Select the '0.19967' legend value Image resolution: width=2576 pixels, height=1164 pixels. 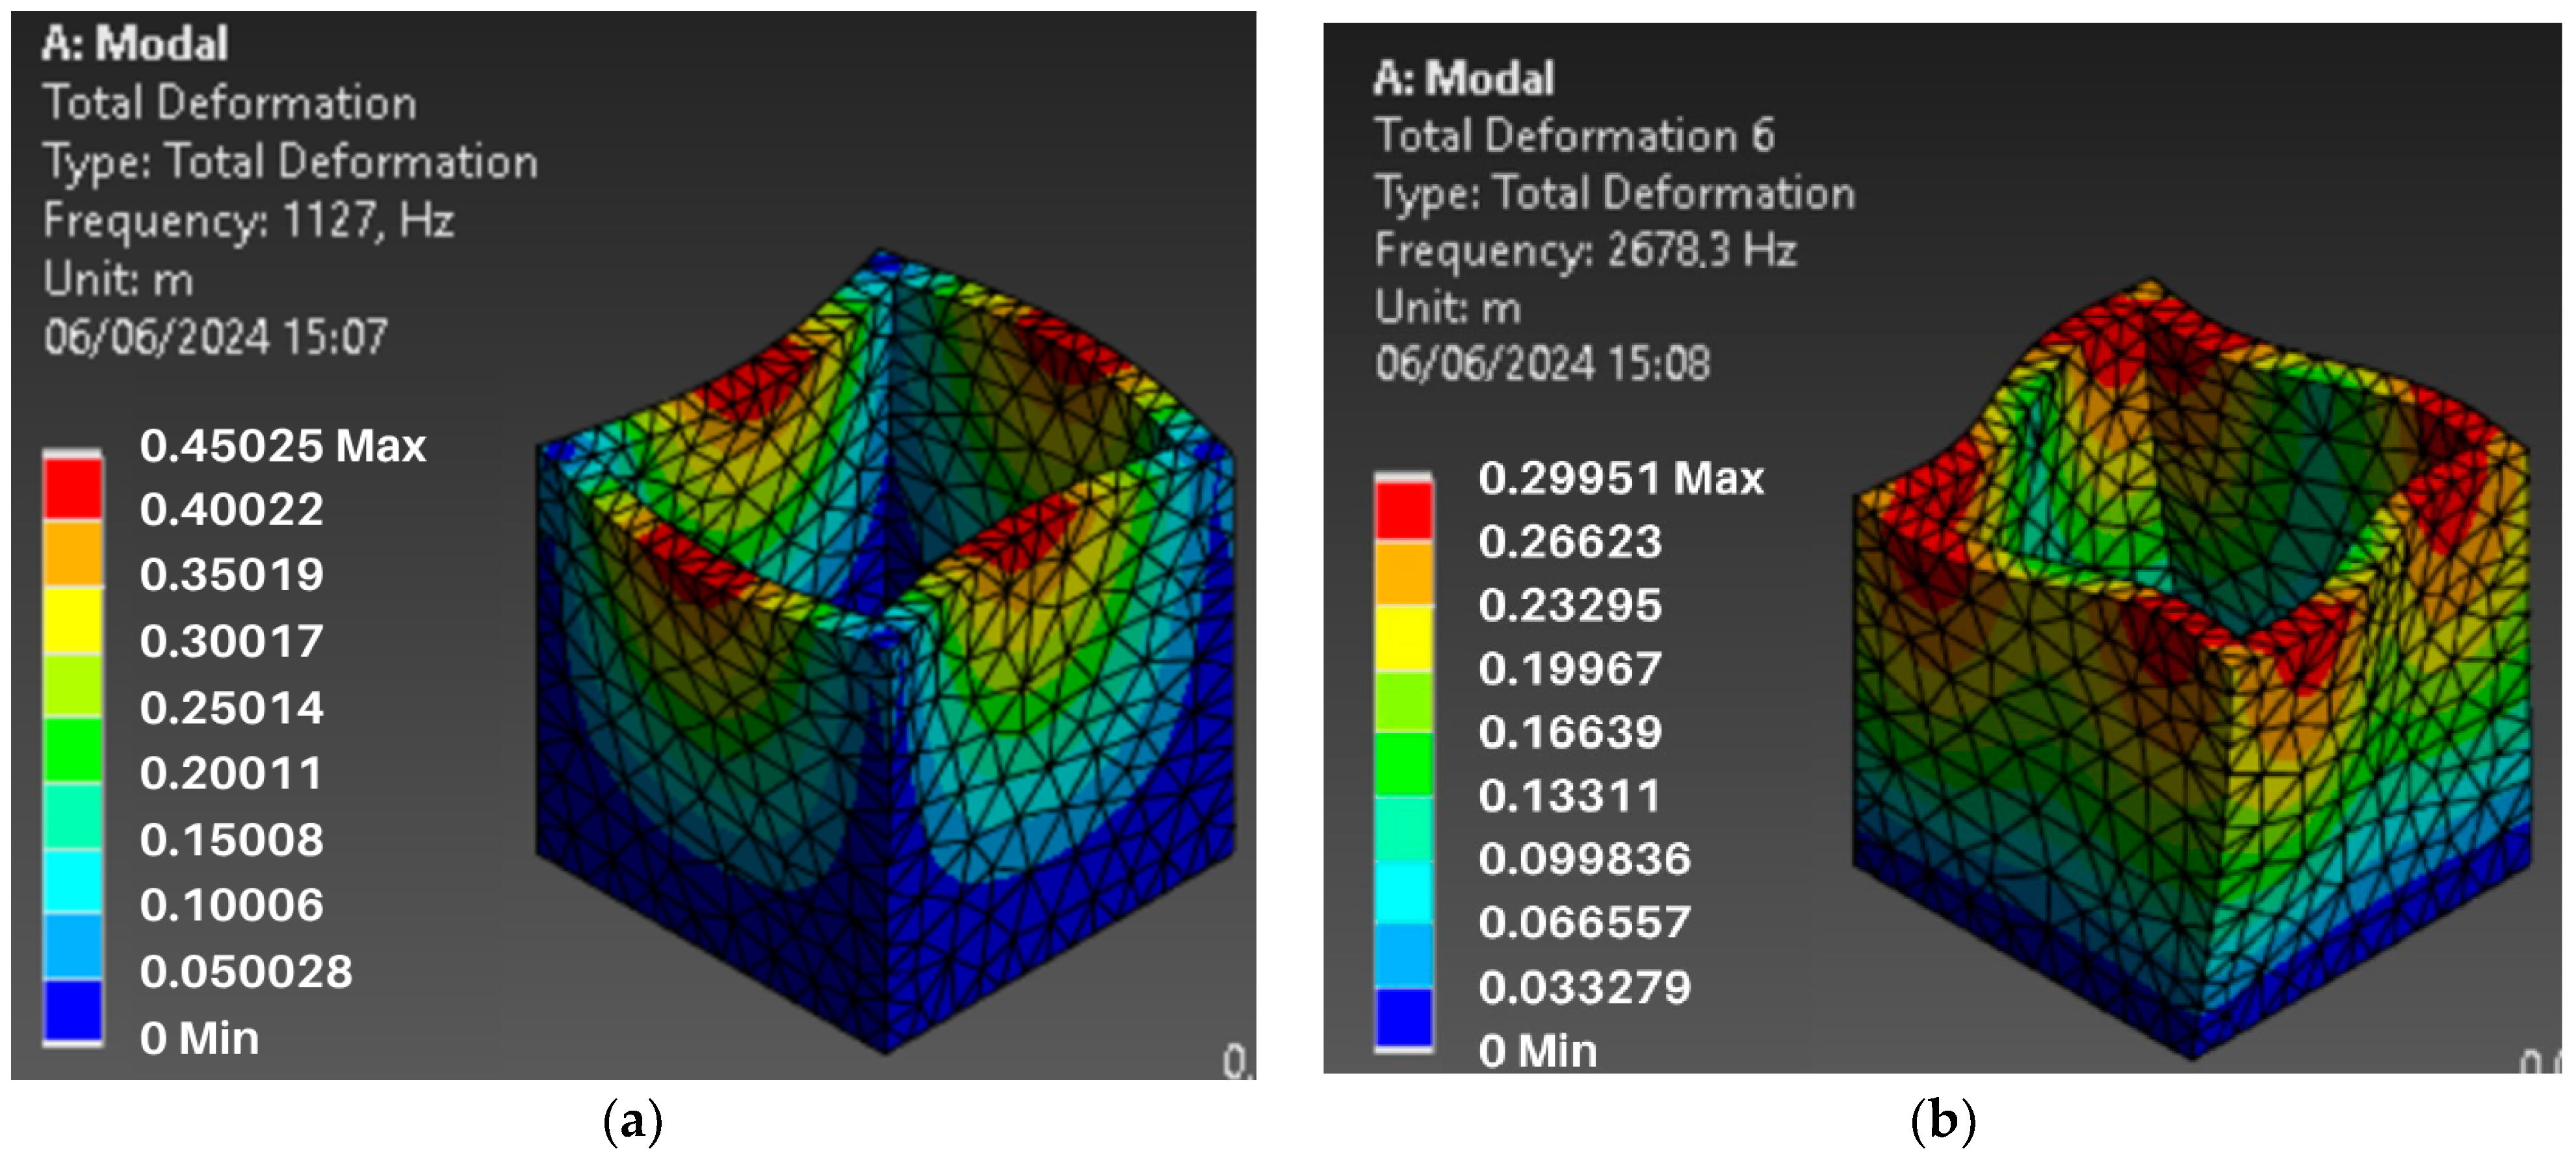tap(1570, 668)
